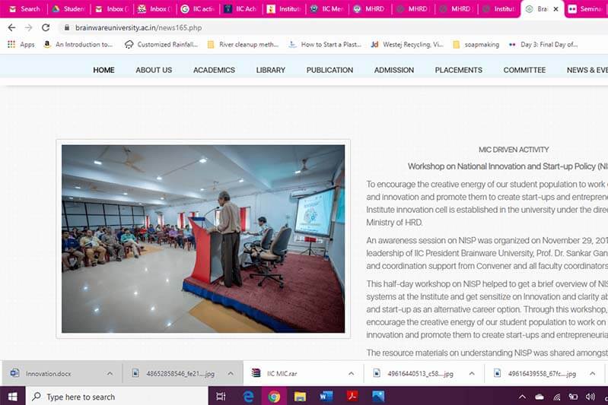Click the workshop event photo
Screen dimensions: 608x405
point(203,239)
